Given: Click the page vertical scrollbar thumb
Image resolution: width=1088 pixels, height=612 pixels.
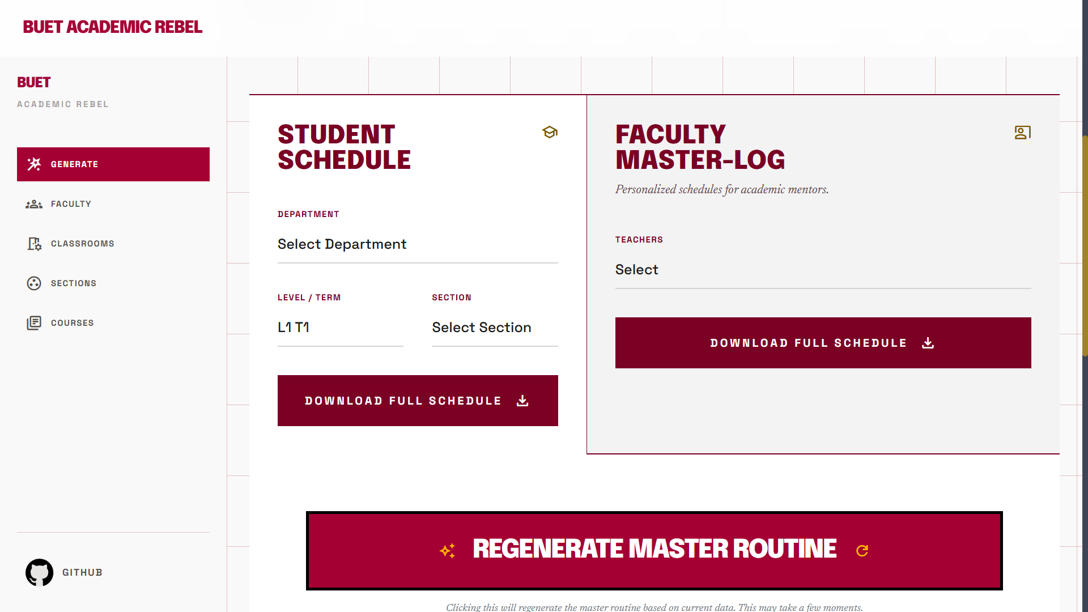Looking at the screenshot, I should point(1085,246).
